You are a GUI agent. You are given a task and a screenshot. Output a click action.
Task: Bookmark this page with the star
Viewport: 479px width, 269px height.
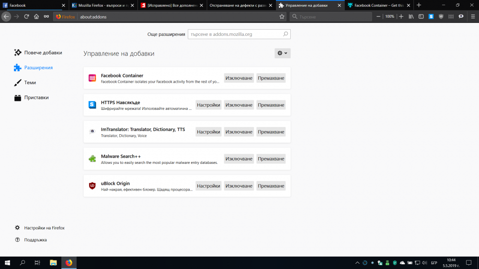tap(282, 17)
